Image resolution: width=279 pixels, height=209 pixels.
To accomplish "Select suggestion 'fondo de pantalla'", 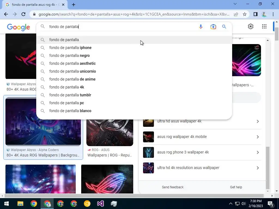I will [134, 40].
